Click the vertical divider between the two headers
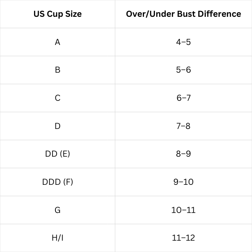 [x=115, y=14]
